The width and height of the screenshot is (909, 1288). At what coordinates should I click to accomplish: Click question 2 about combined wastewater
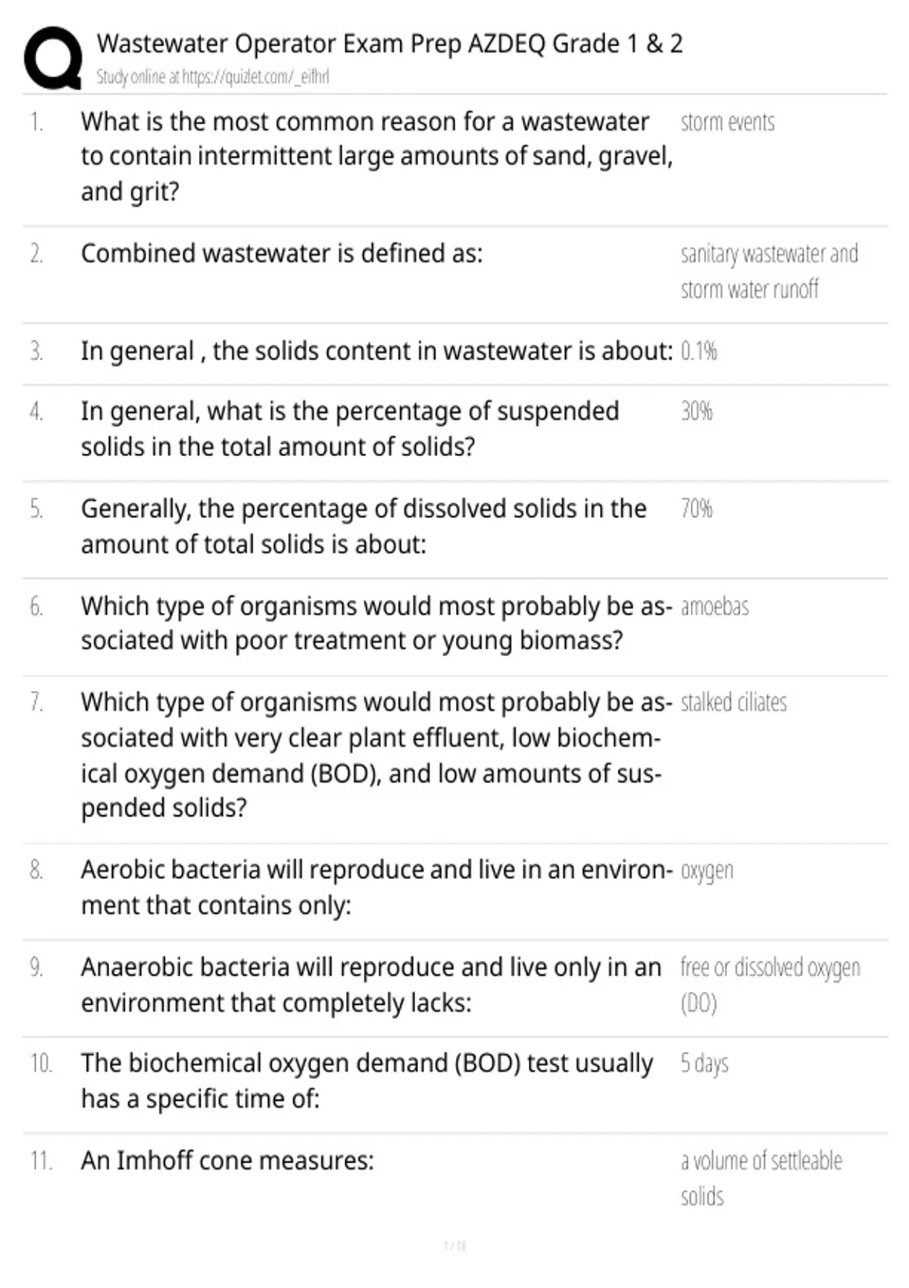281,253
